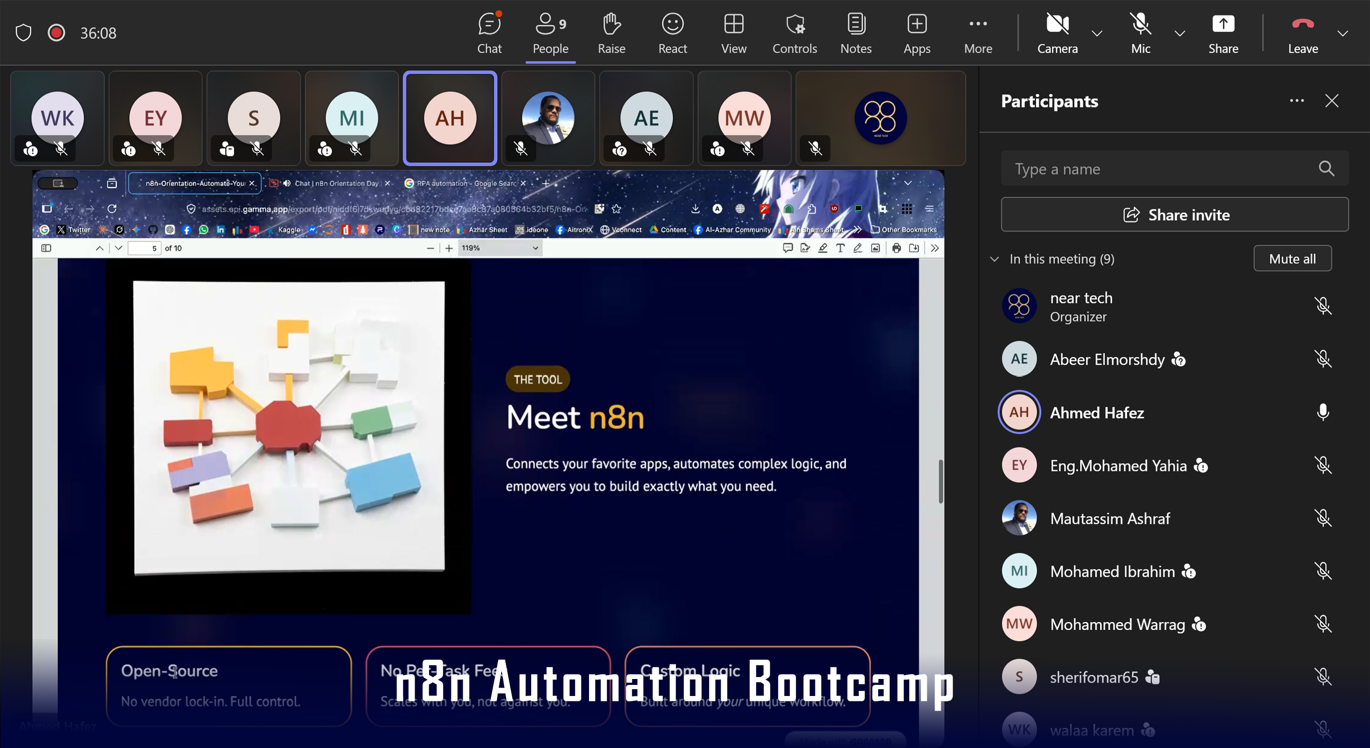1370x748 pixels.
Task: Select Ahmed Hafez in participants list
Action: 1097,412
